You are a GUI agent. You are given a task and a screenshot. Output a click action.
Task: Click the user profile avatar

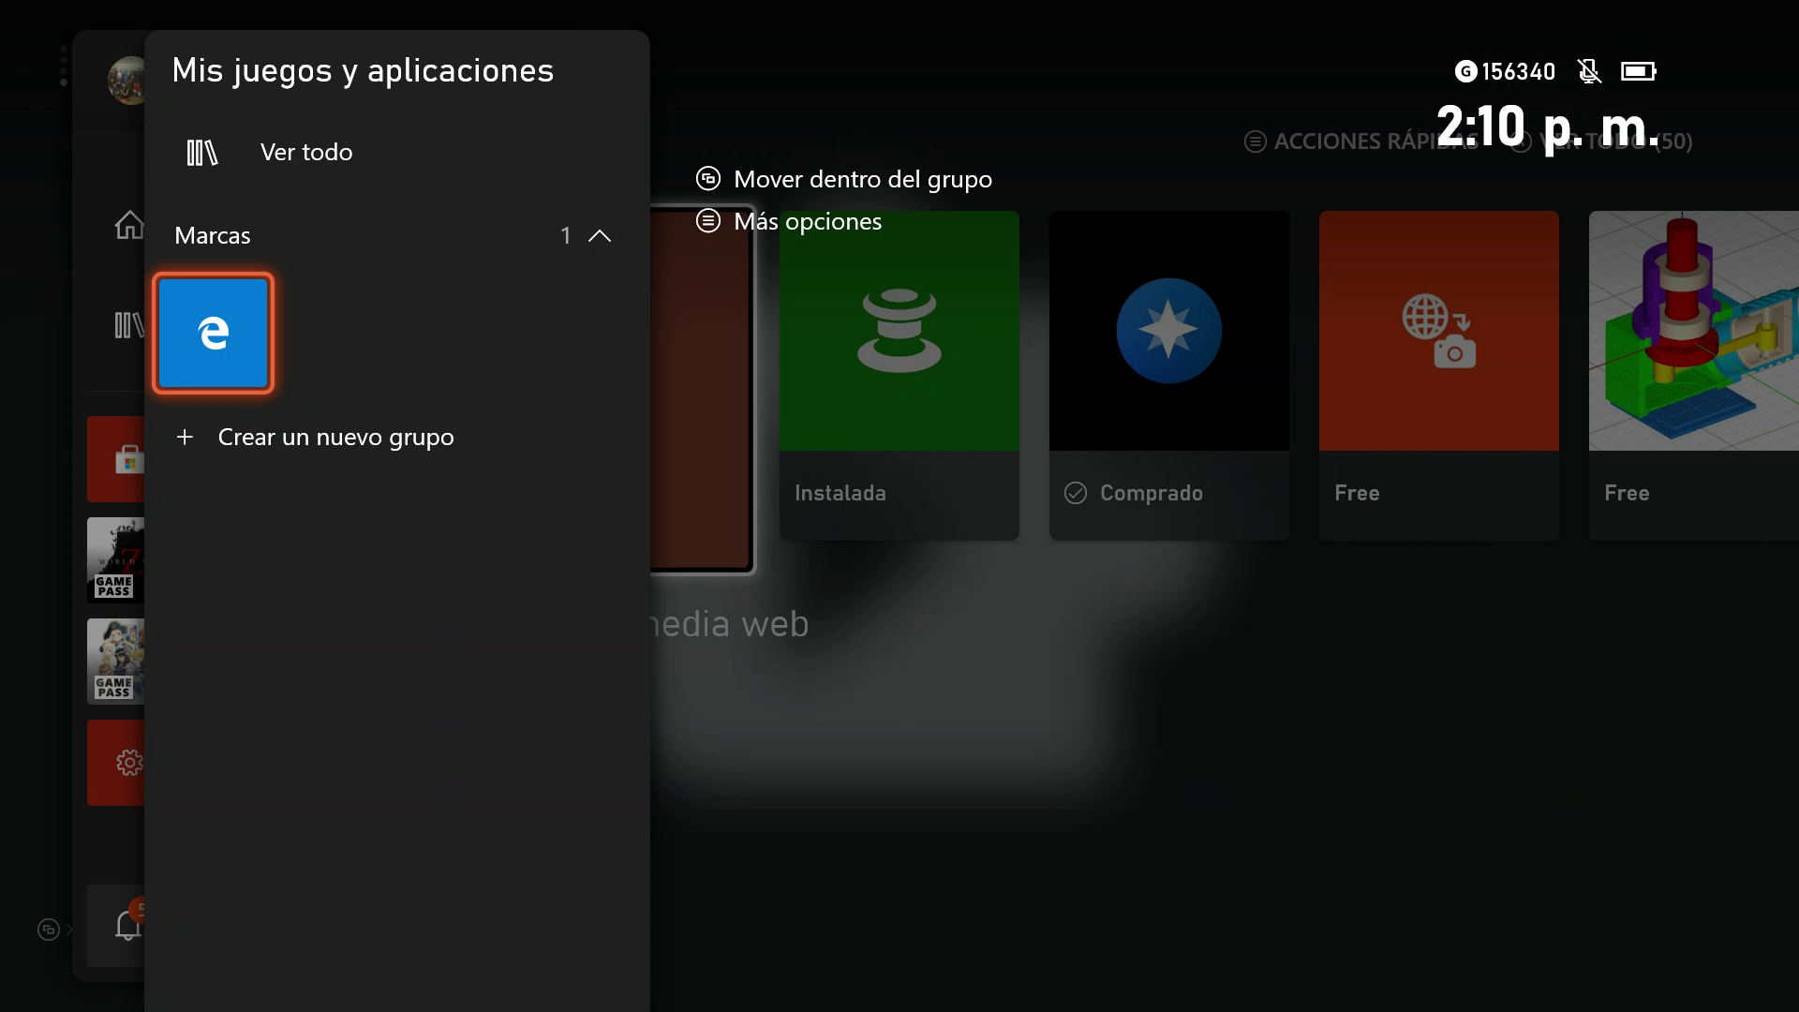[127, 81]
